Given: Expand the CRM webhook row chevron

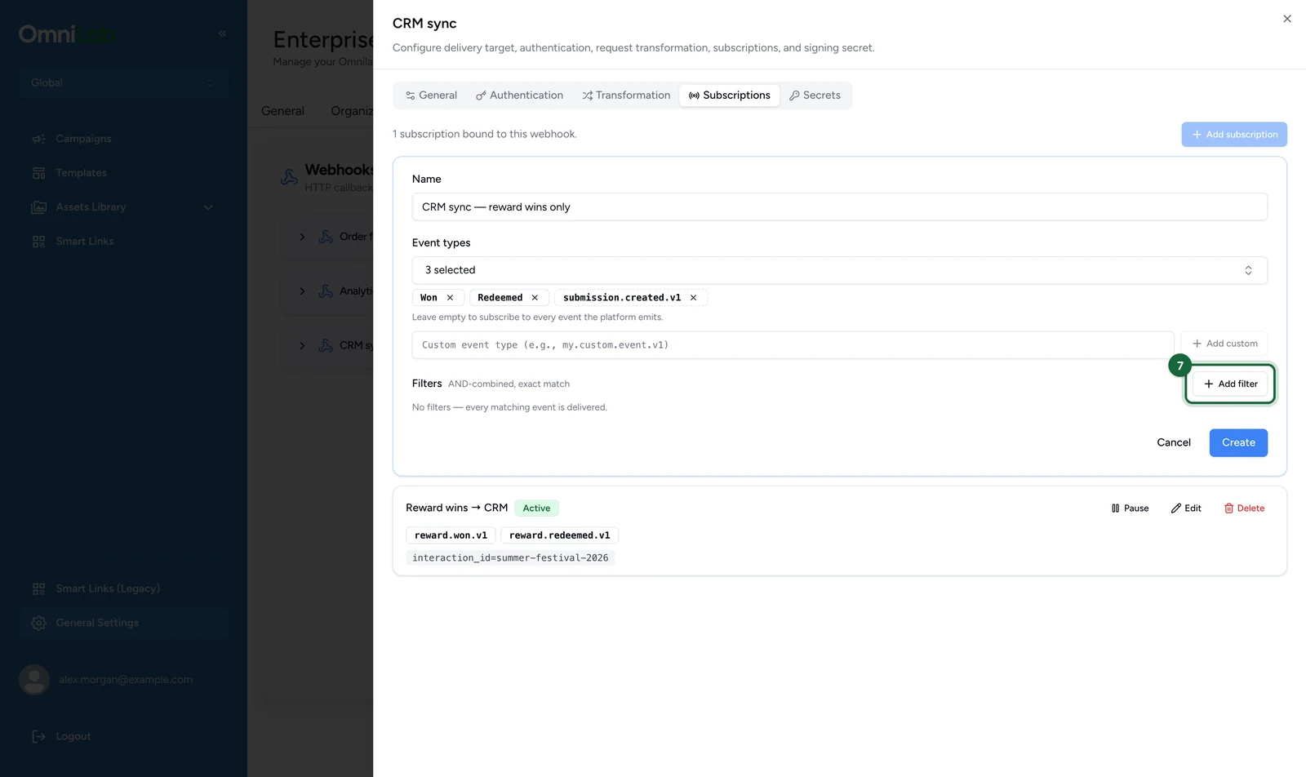Looking at the screenshot, I should (302, 346).
